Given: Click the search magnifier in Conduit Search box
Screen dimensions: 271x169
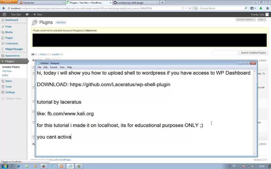Looking at the screenshot, I should coord(246,8).
